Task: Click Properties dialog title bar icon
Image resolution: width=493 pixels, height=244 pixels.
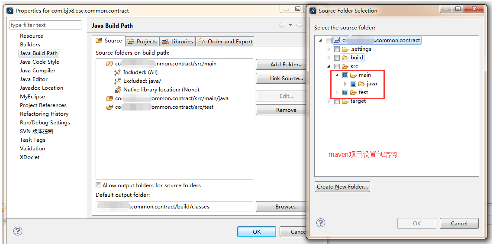Action: tap(10, 10)
